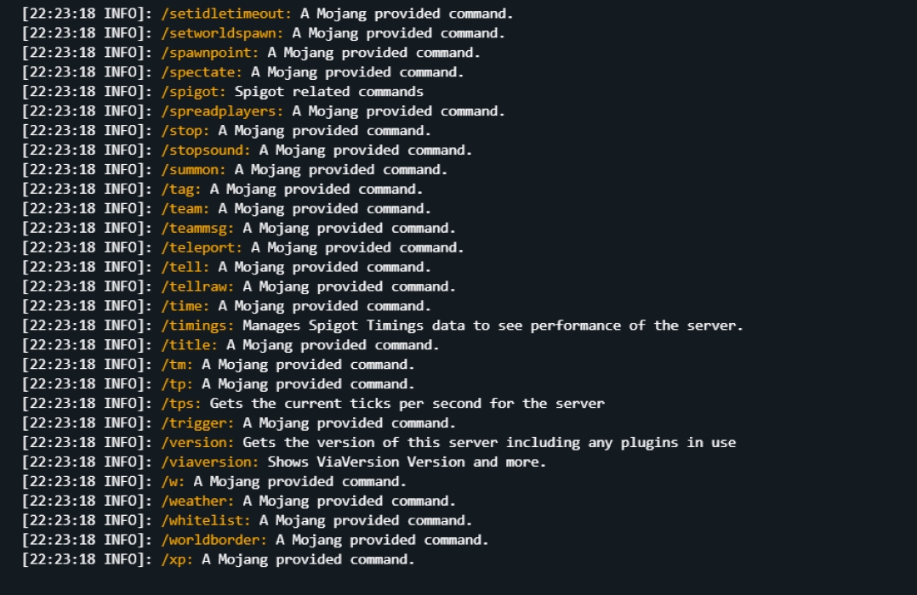Click the /stop command name
The height and width of the screenshot is (595, 917).
[x=185, y=131]
